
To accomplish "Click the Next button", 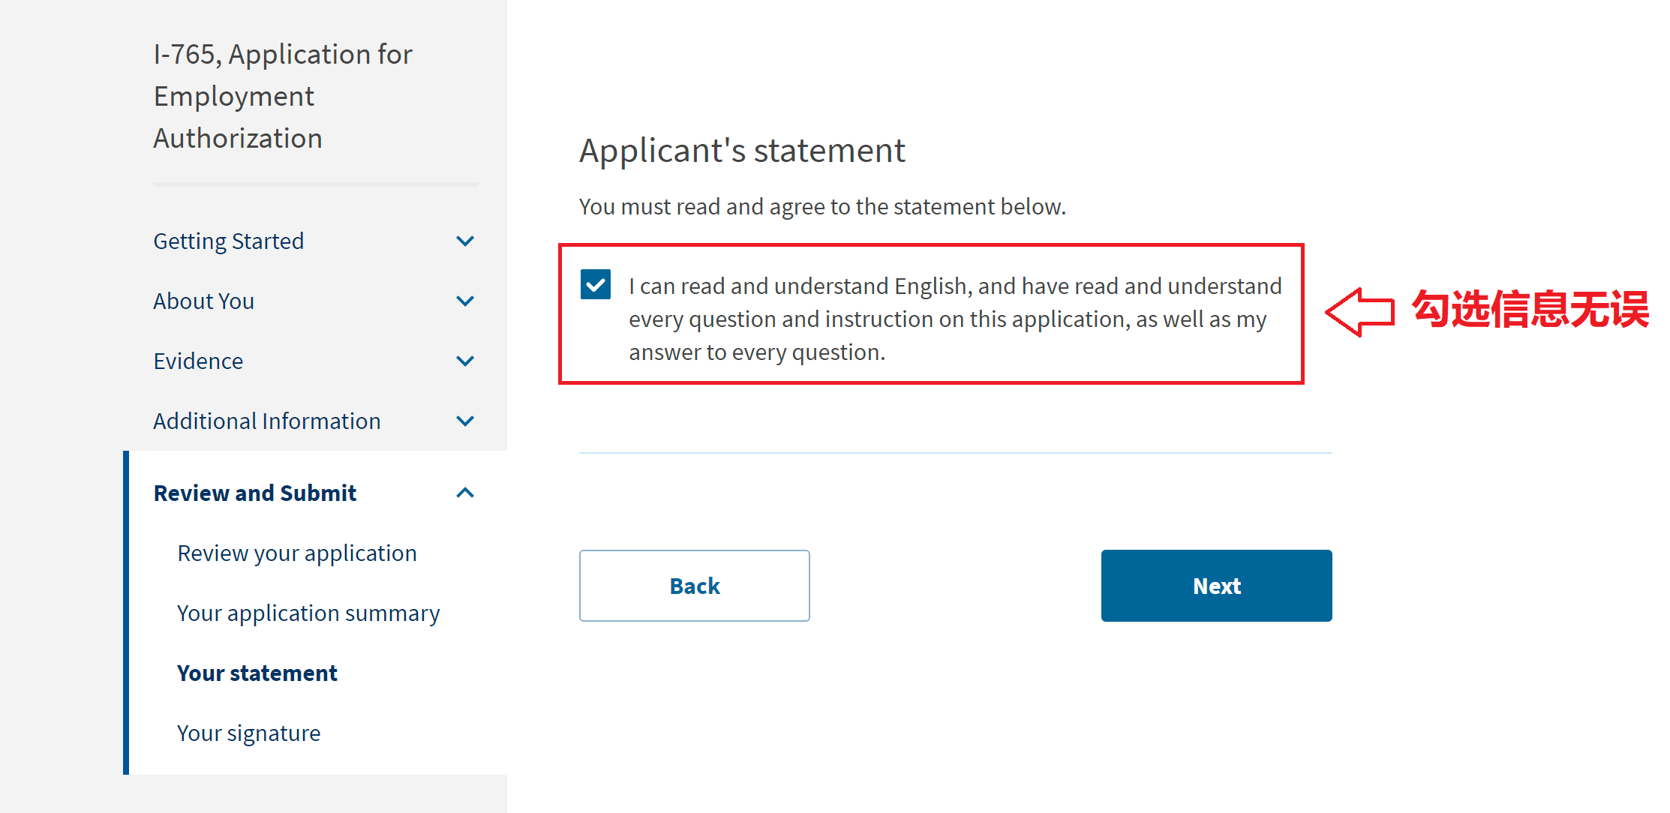I will 1216,586.
